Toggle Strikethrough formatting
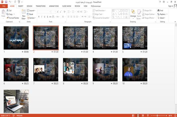 click(50, 17)
